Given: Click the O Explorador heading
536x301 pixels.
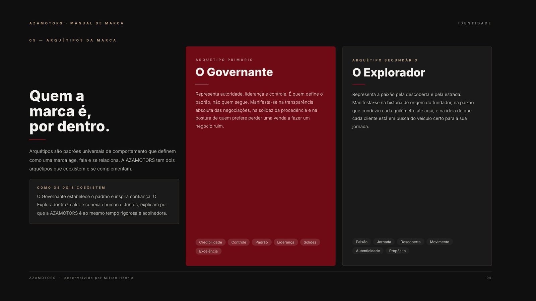Looking at the screenshot, I should (389, 73).
